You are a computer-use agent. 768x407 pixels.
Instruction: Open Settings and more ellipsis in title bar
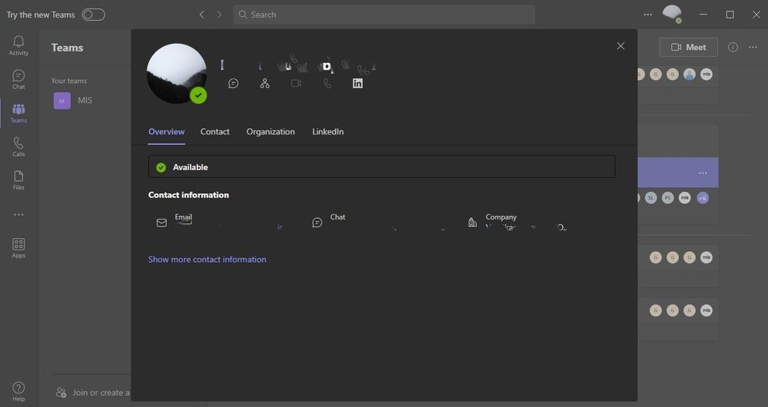[647, 15]
